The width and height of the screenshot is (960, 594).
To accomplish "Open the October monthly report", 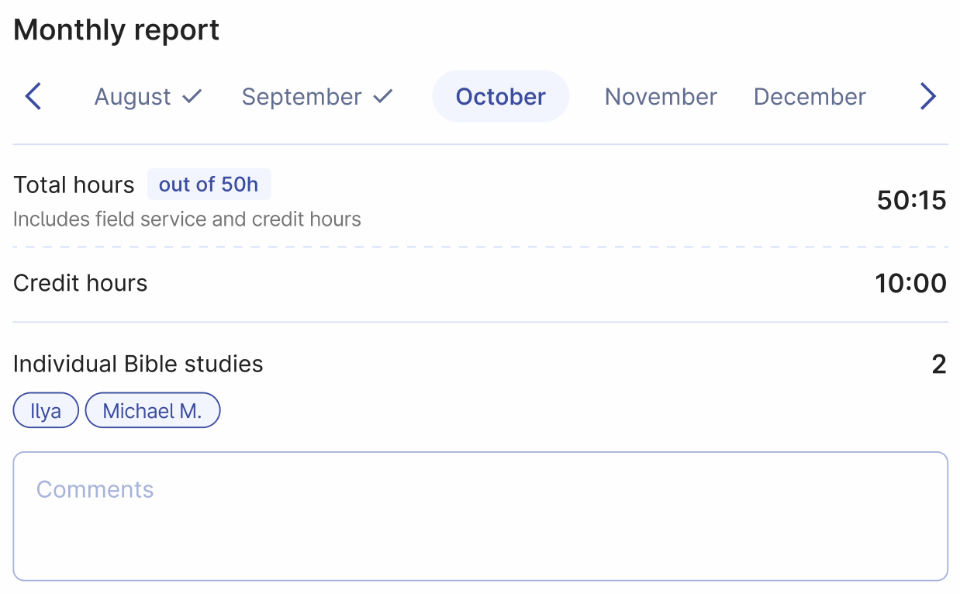I will pyautogui.click(x=500, y=96).
